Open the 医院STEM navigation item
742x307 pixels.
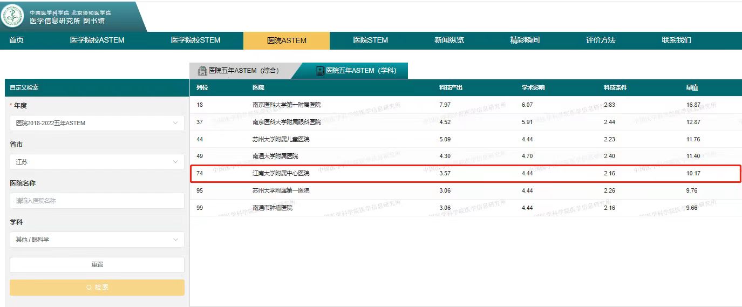[x=370, y=40]
